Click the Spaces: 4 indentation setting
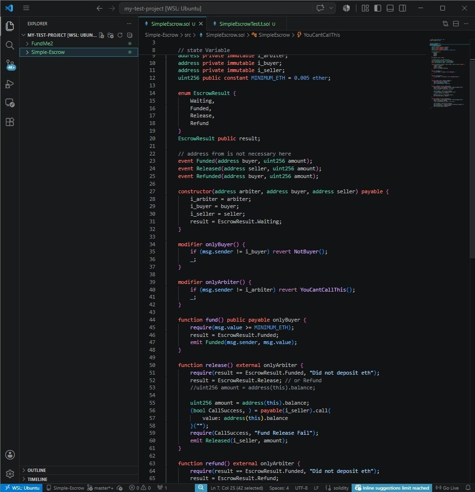Viewport: 475px width, 492px height. click(x=279, y=488)
